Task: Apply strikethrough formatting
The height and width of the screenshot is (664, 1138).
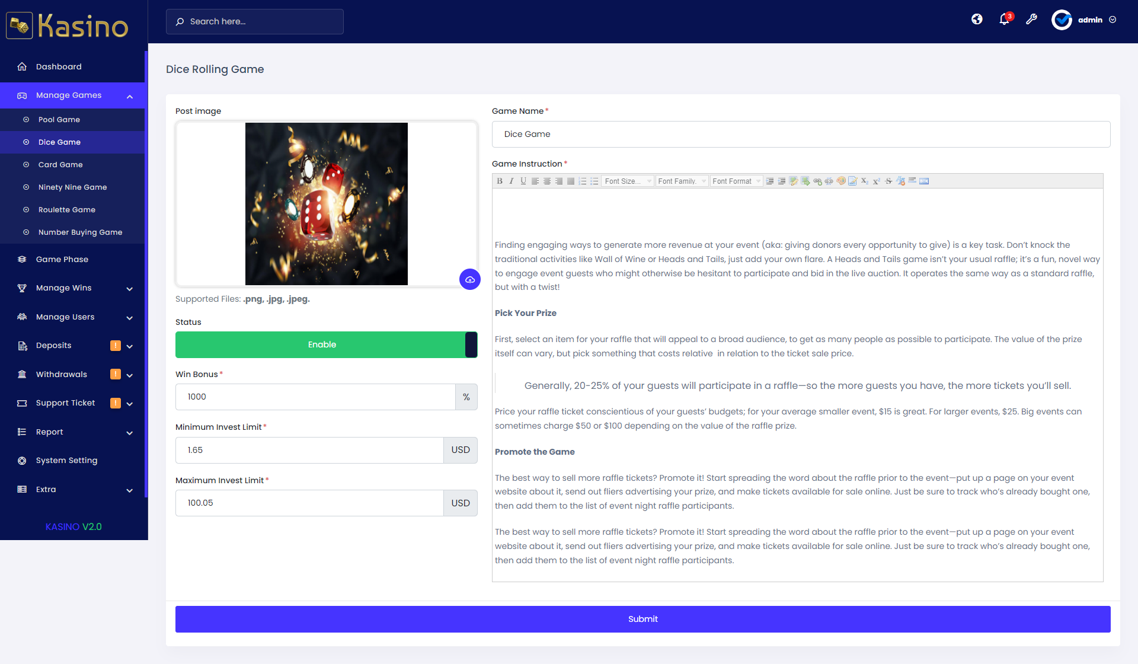Action: [888, 181]
